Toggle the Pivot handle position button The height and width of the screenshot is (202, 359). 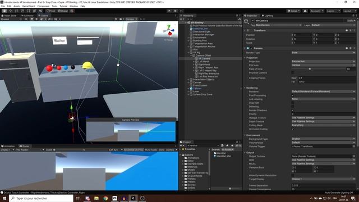point(50,11)
